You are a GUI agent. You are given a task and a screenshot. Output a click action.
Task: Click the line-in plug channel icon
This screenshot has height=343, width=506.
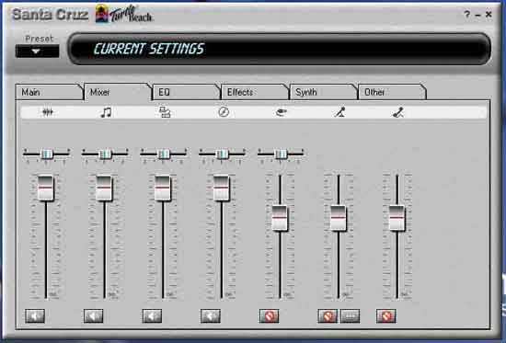[282, 112]
